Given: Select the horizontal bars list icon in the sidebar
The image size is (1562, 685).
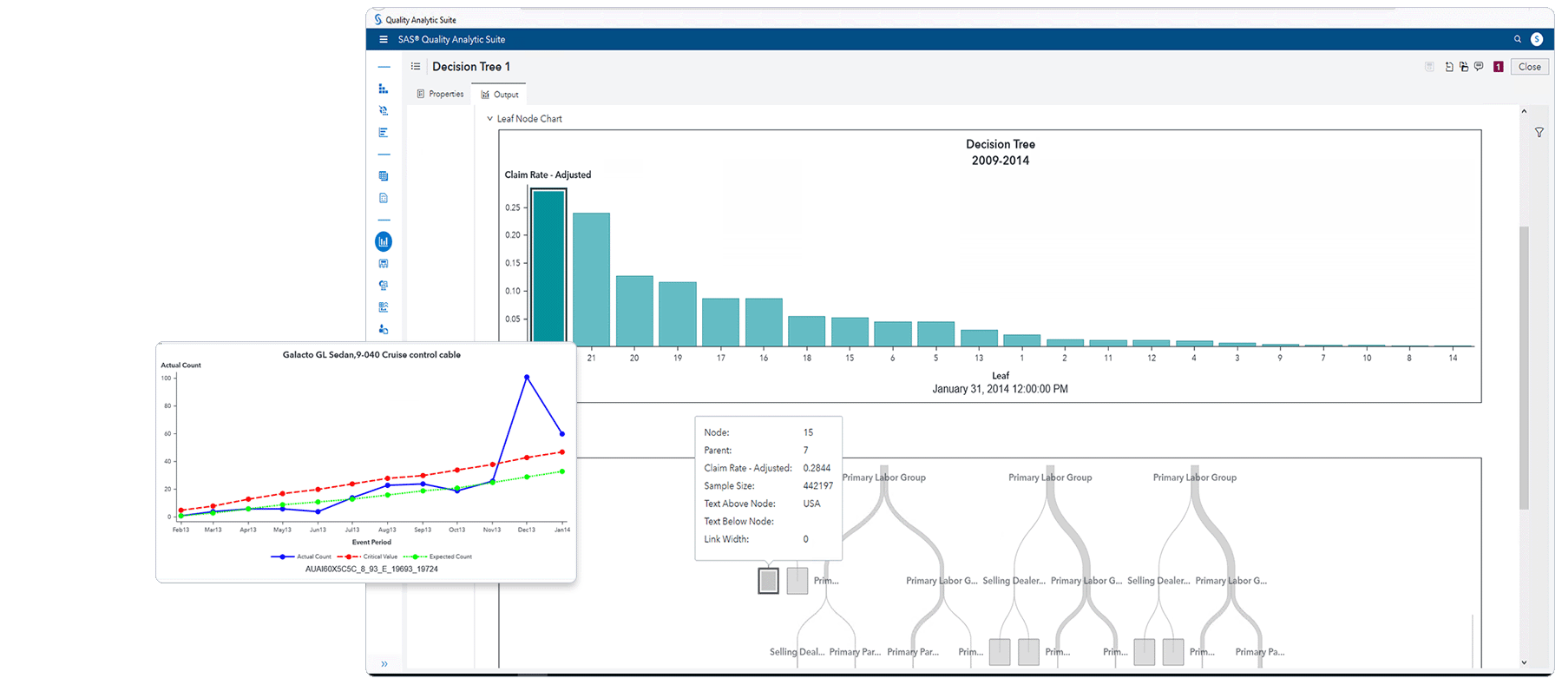Looking at the screenshot, I should click(x=384, y=133).
